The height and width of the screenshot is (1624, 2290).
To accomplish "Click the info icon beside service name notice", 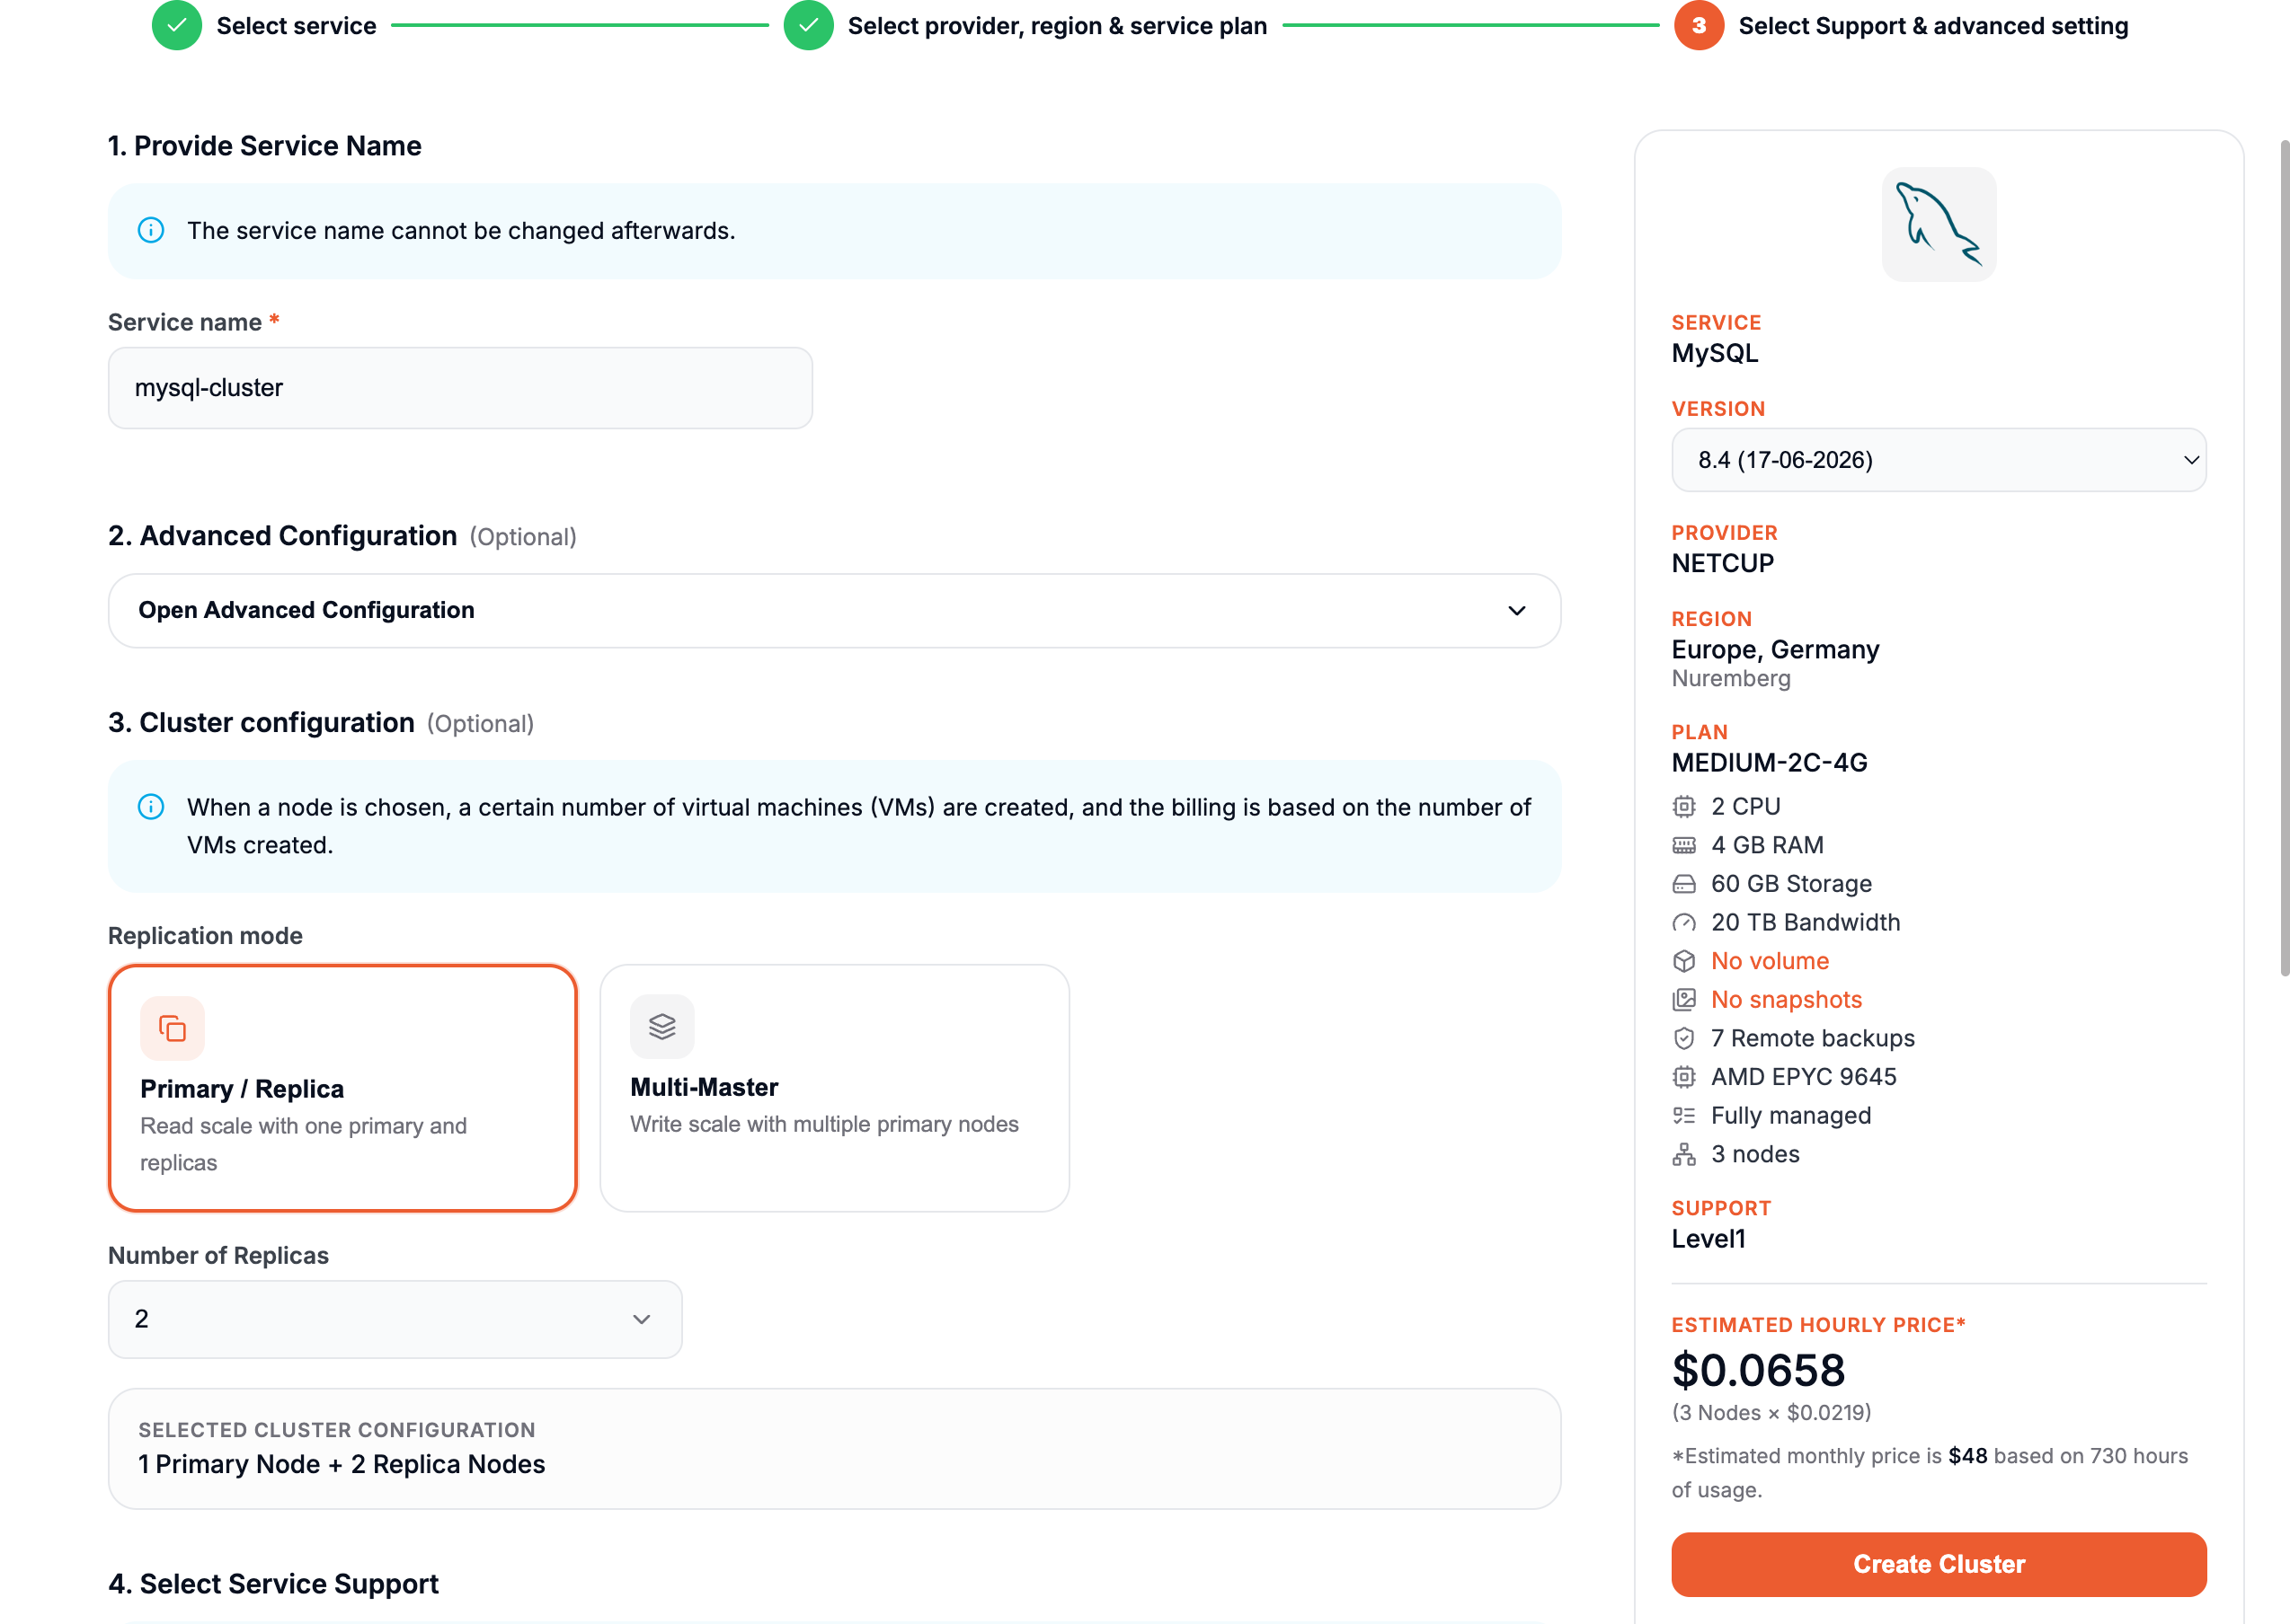I will 151,230.
